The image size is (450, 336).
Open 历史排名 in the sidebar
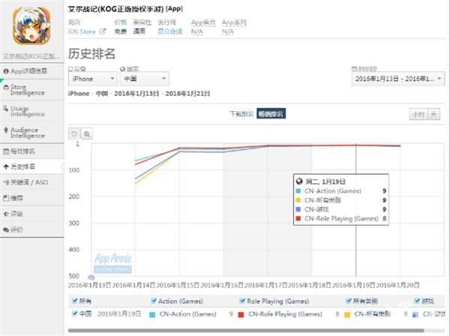pos(31,166)
